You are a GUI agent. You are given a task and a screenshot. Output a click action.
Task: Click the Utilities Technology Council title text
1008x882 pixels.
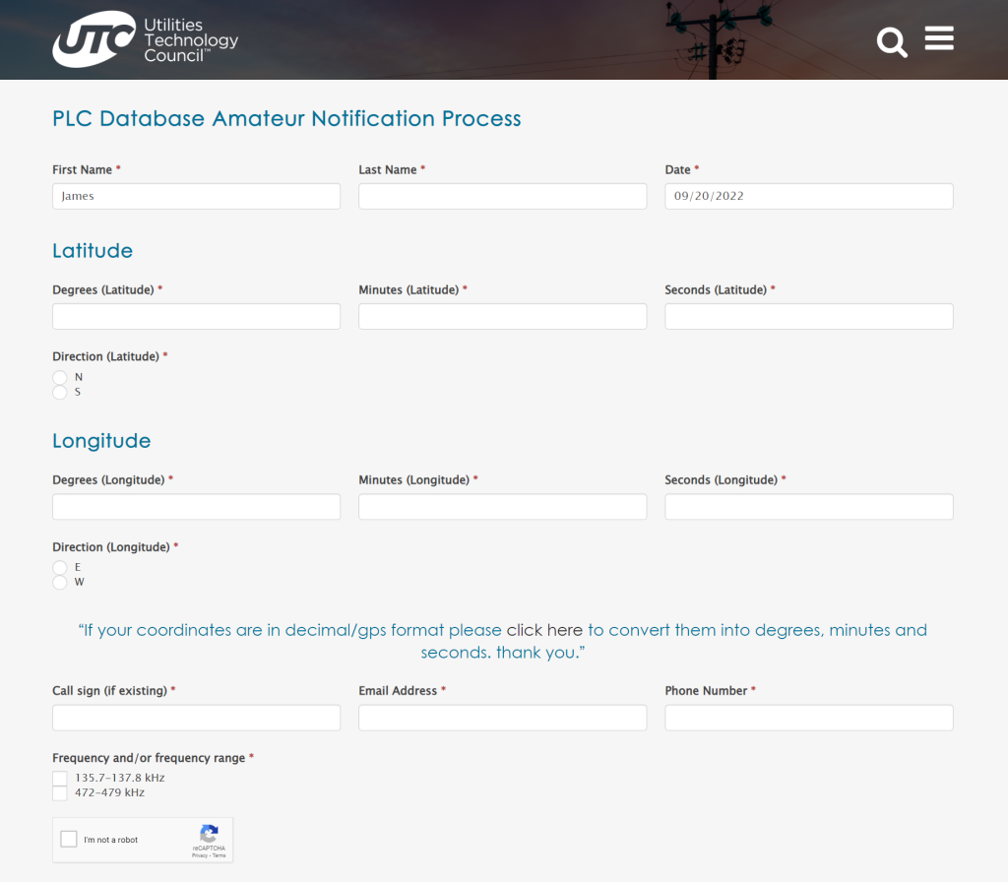pyautogui.click(x=191, y=39)
